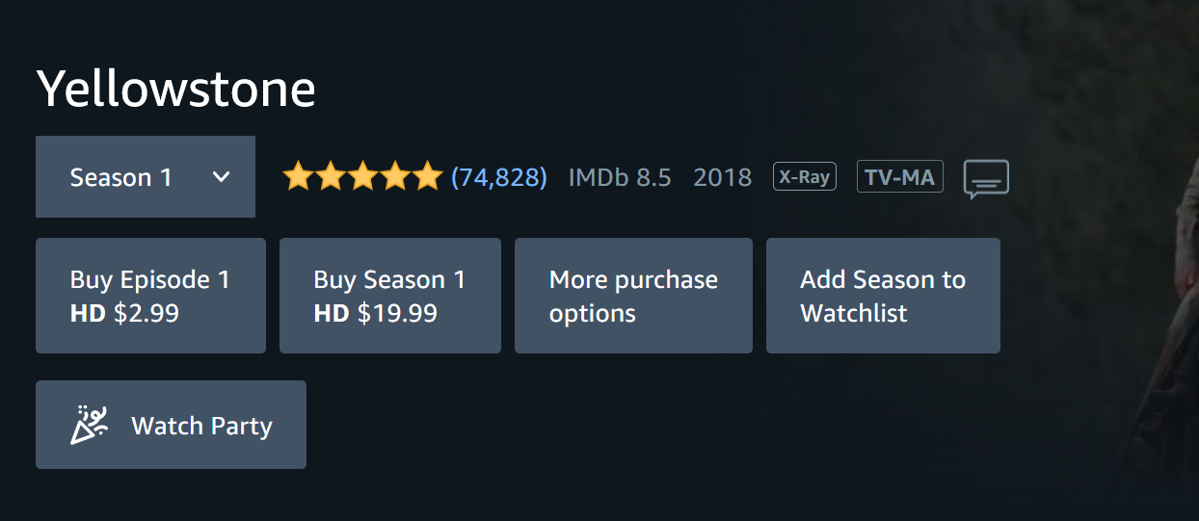Viewport: 1199px width, 521px height.
Task: Click the subtitles speech bubble icon
Action: coord(986,179)
